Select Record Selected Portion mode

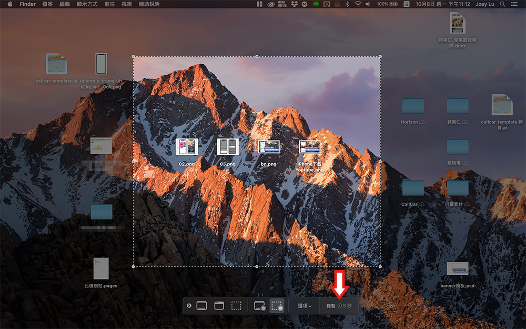(x=277, y=306)
